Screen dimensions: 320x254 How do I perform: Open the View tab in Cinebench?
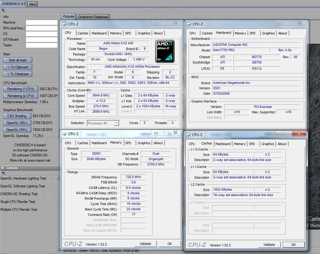[x=33, y=4]
